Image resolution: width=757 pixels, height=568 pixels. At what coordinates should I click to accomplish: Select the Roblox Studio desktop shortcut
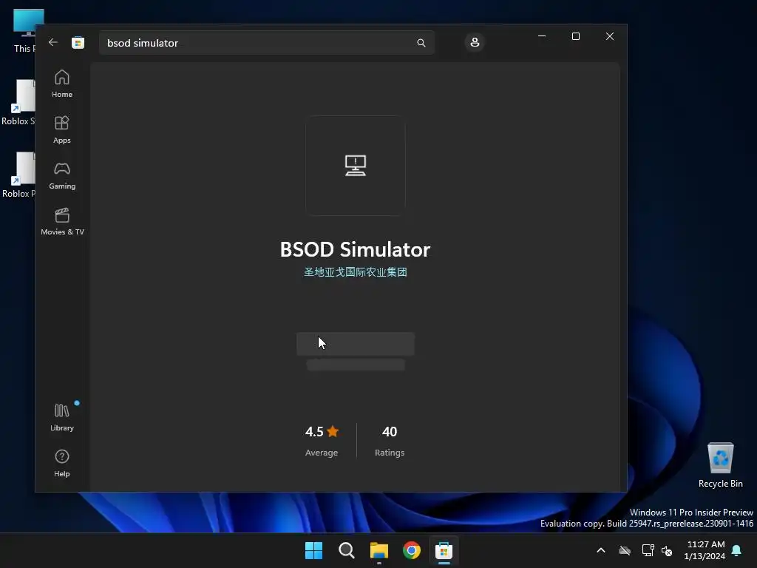18,103
